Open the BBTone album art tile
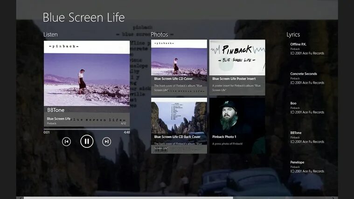The image size is (354, 199). coord(87,84)
